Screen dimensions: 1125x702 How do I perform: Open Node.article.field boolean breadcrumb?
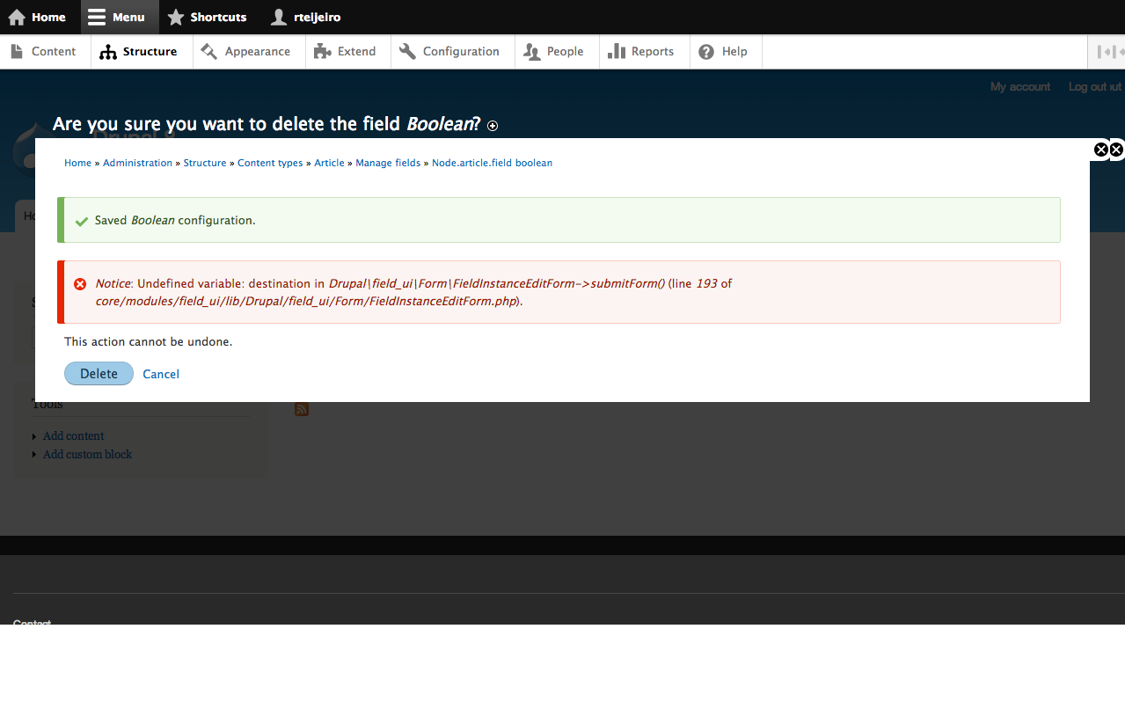tap(492, 163)
